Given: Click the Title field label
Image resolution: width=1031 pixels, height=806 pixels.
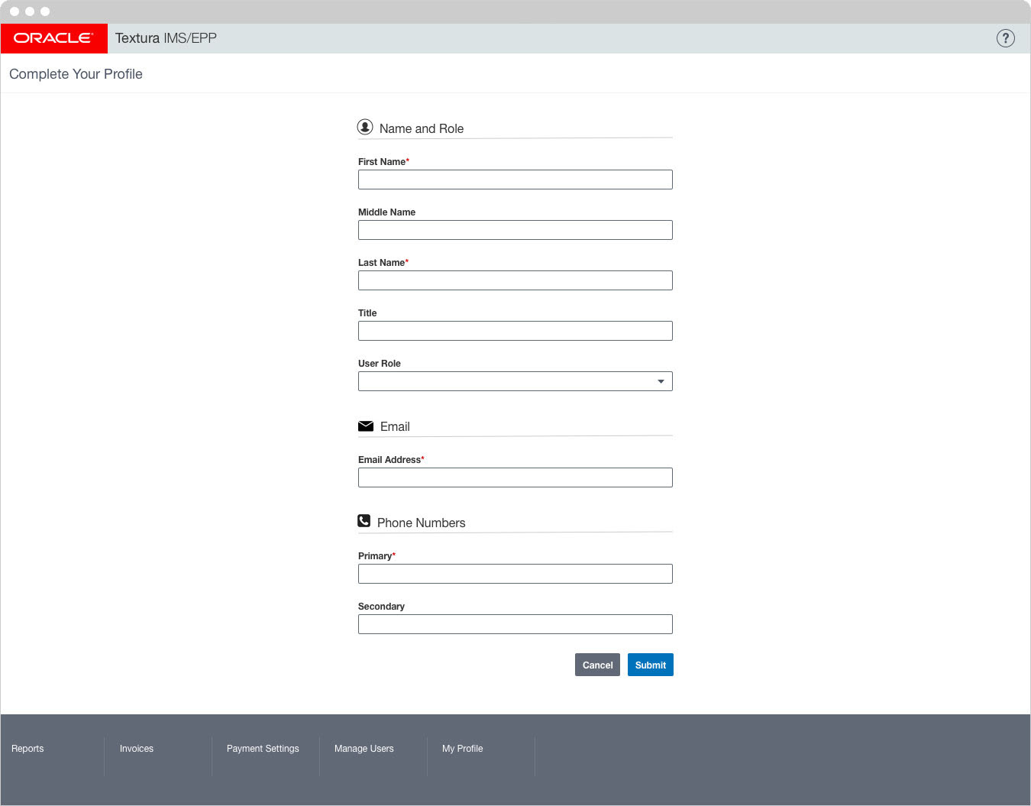Looking at the screenshot, I should 367,313.
